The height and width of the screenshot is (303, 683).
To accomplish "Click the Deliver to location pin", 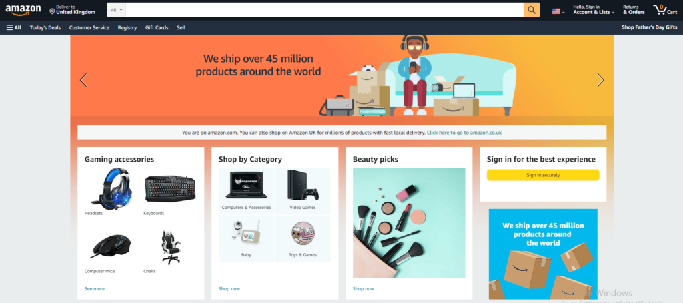I will coord(52,11).
